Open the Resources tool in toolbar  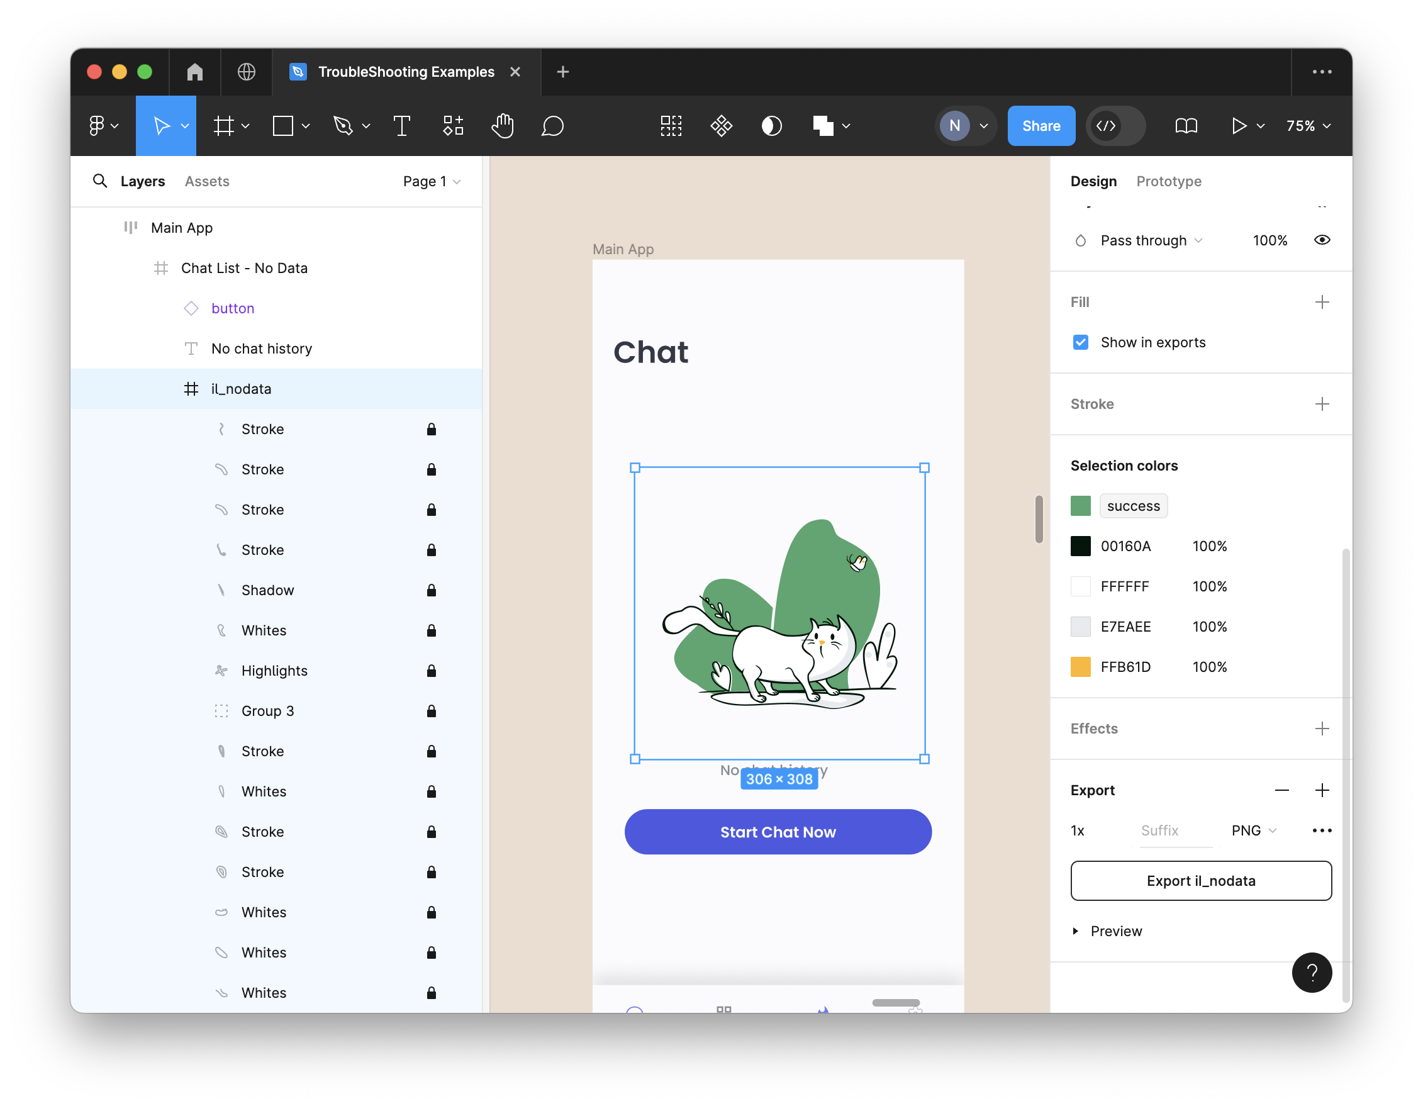point(453,126)
